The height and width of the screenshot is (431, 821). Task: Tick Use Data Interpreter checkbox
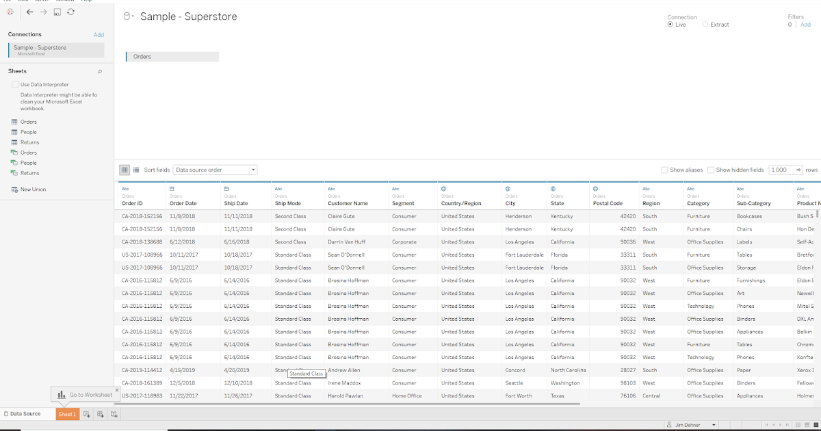pyautogui.click(x=15, y=85)
